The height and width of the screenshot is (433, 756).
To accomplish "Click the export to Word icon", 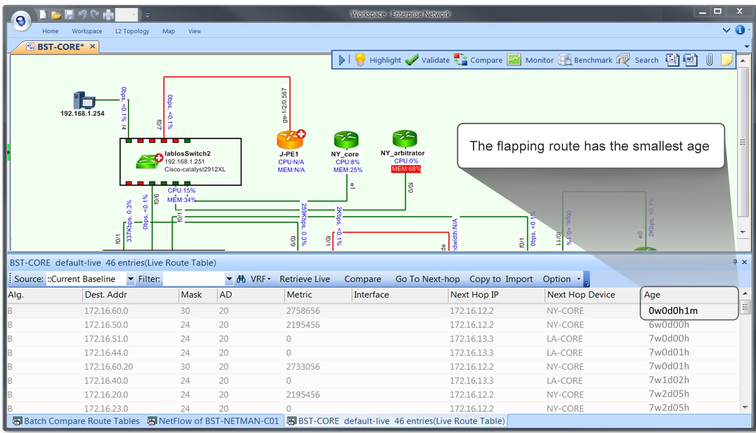I will click(690, 60).
